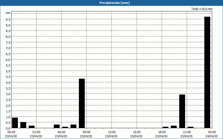Select the 06:00 time label

pos(61,132)
